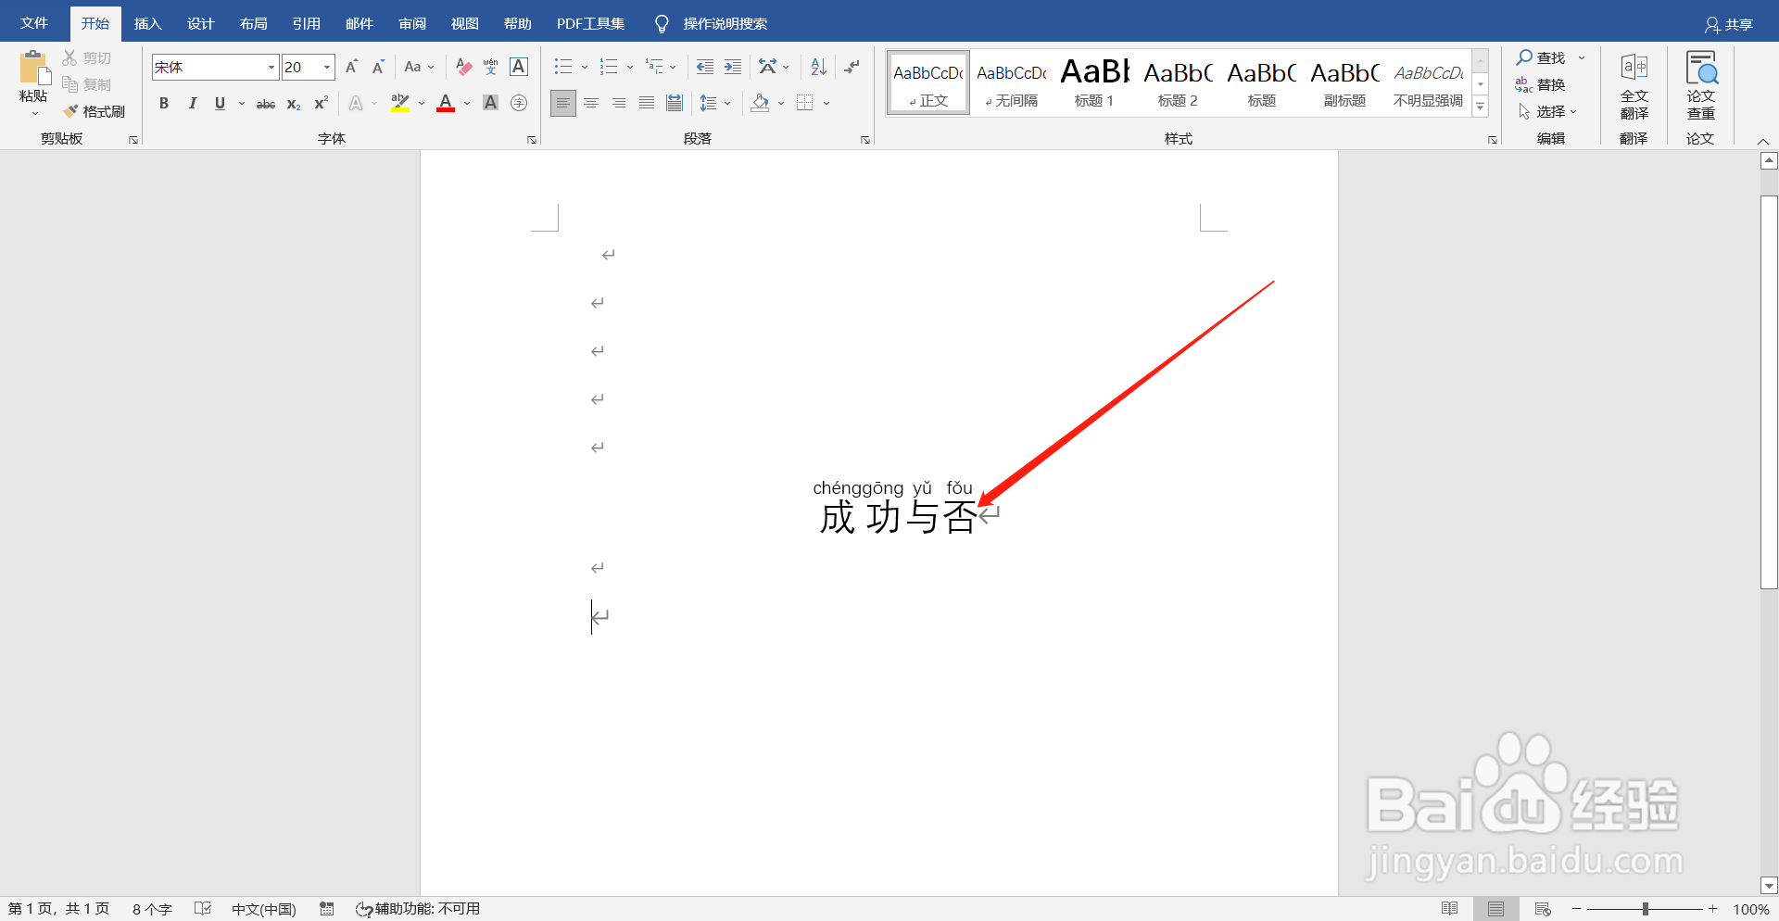
Task: Click the Find magnifier icon
Action: tap(1524, 57)
